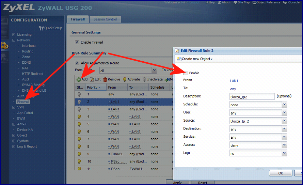Viewport: 303px width, 185px height.
Task: Click the Description field Blocca_Ip2
Action: click(x=252, y=96)
